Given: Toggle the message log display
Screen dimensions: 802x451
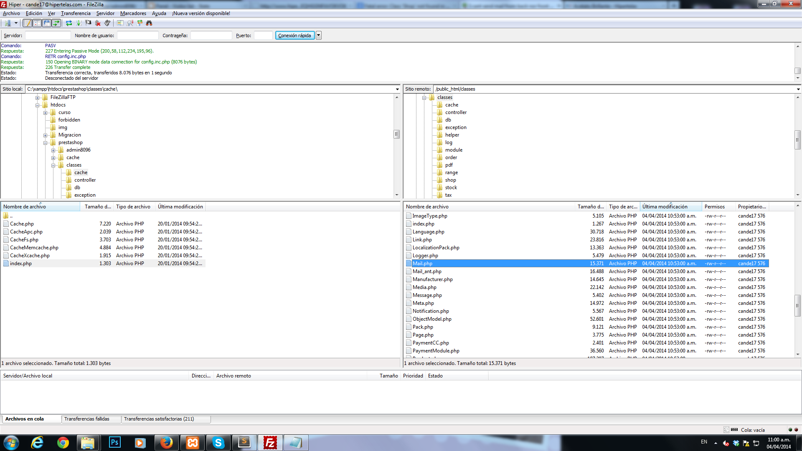Looking at the screenshot, I should 27,23.
